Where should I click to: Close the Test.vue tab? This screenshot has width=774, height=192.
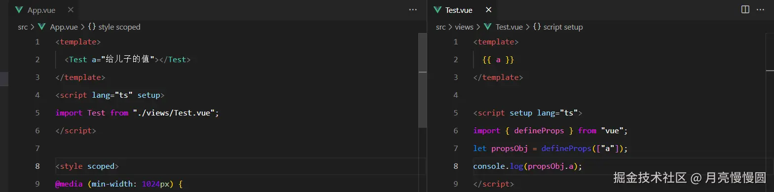[x=488, y=10]
